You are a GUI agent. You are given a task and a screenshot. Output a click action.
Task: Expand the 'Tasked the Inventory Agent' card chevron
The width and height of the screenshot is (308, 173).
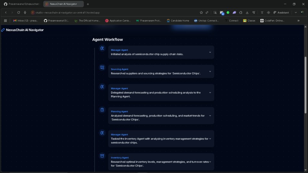click(x=210, y=139)
